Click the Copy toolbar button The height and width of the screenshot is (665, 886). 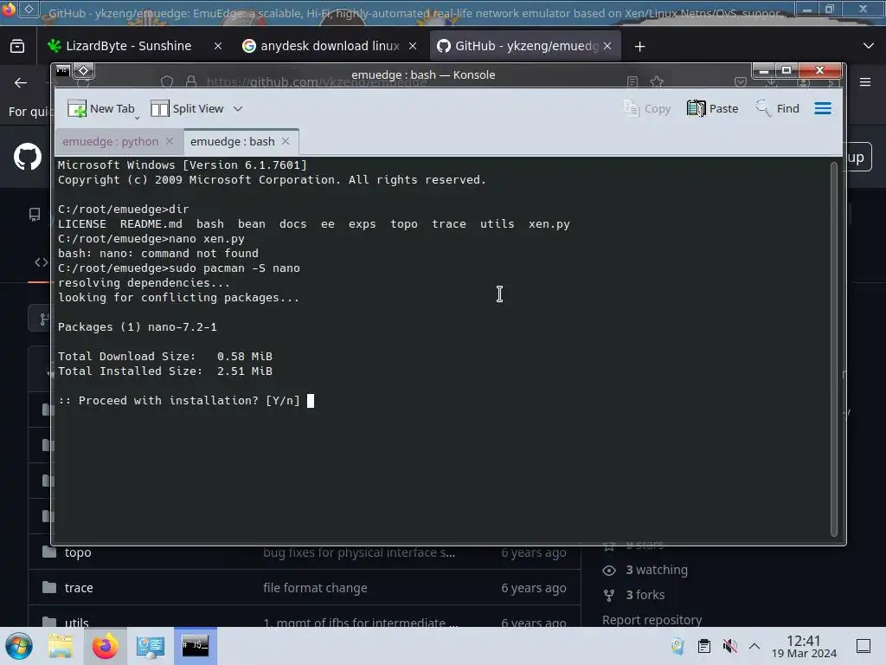point(647,108)
